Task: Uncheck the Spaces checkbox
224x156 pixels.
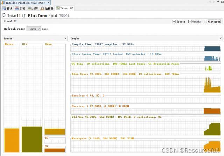Action: pos(174,22)
